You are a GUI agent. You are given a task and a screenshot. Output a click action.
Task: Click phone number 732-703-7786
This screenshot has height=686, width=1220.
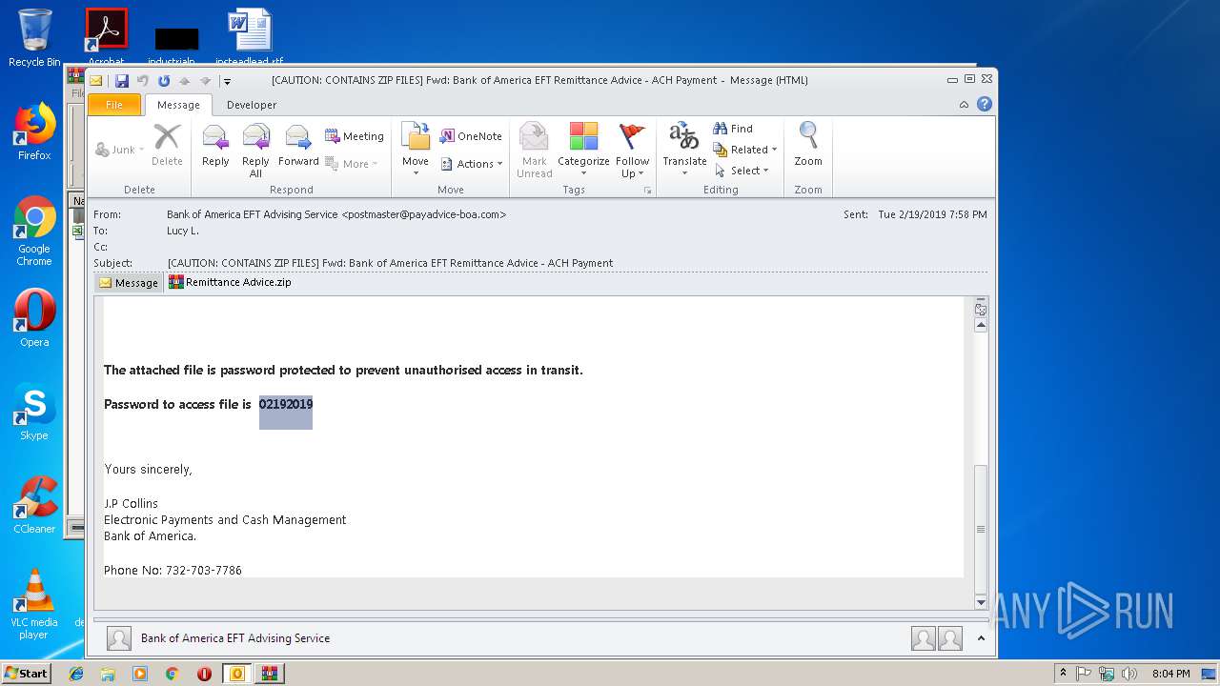[x=204, y=570]
